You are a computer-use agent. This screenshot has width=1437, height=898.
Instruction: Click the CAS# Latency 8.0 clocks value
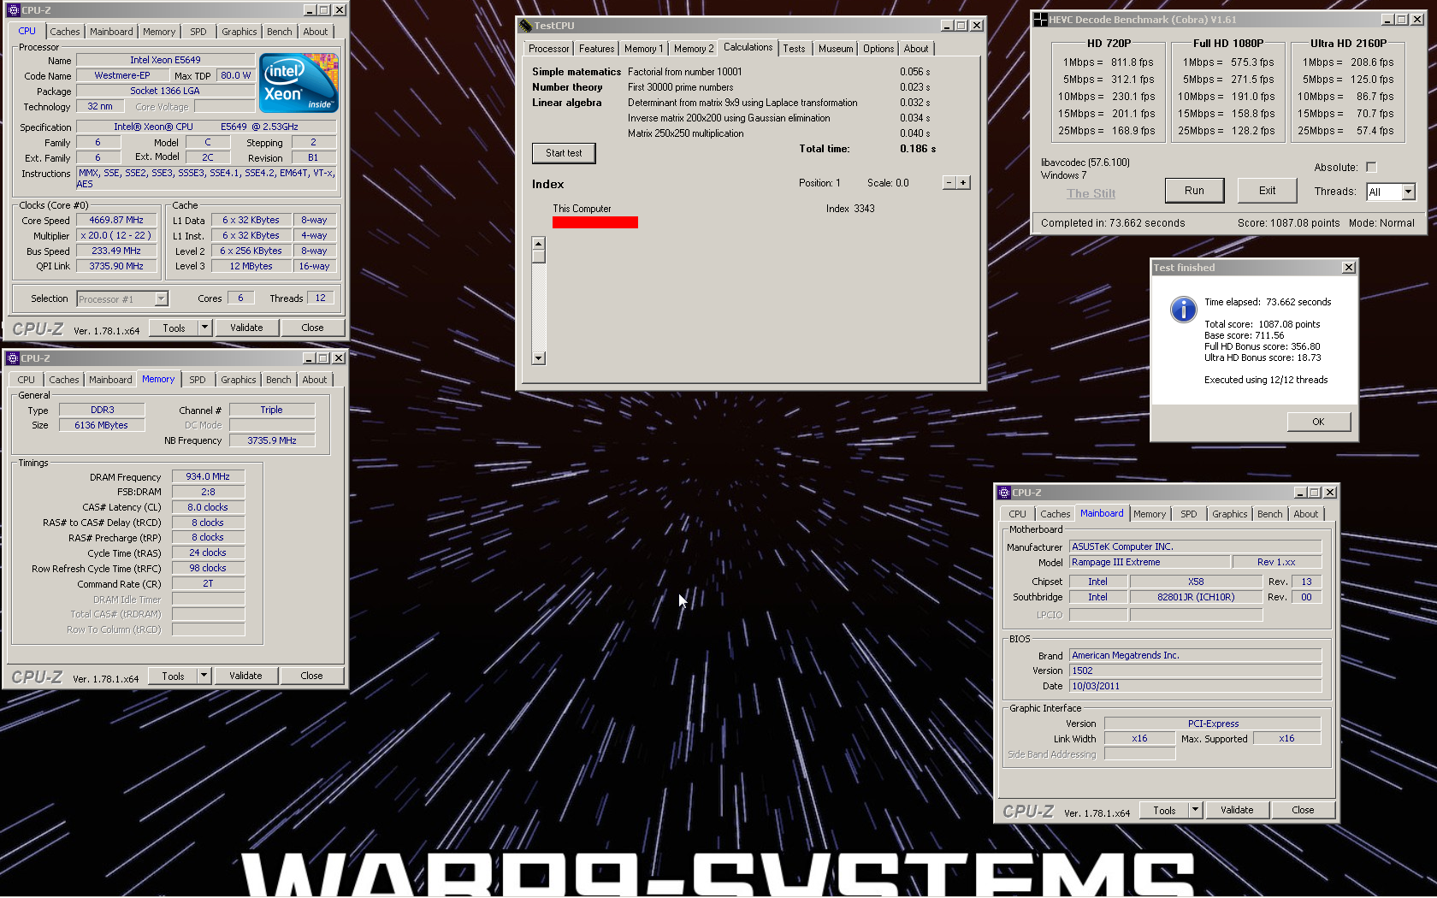[208, 507]
